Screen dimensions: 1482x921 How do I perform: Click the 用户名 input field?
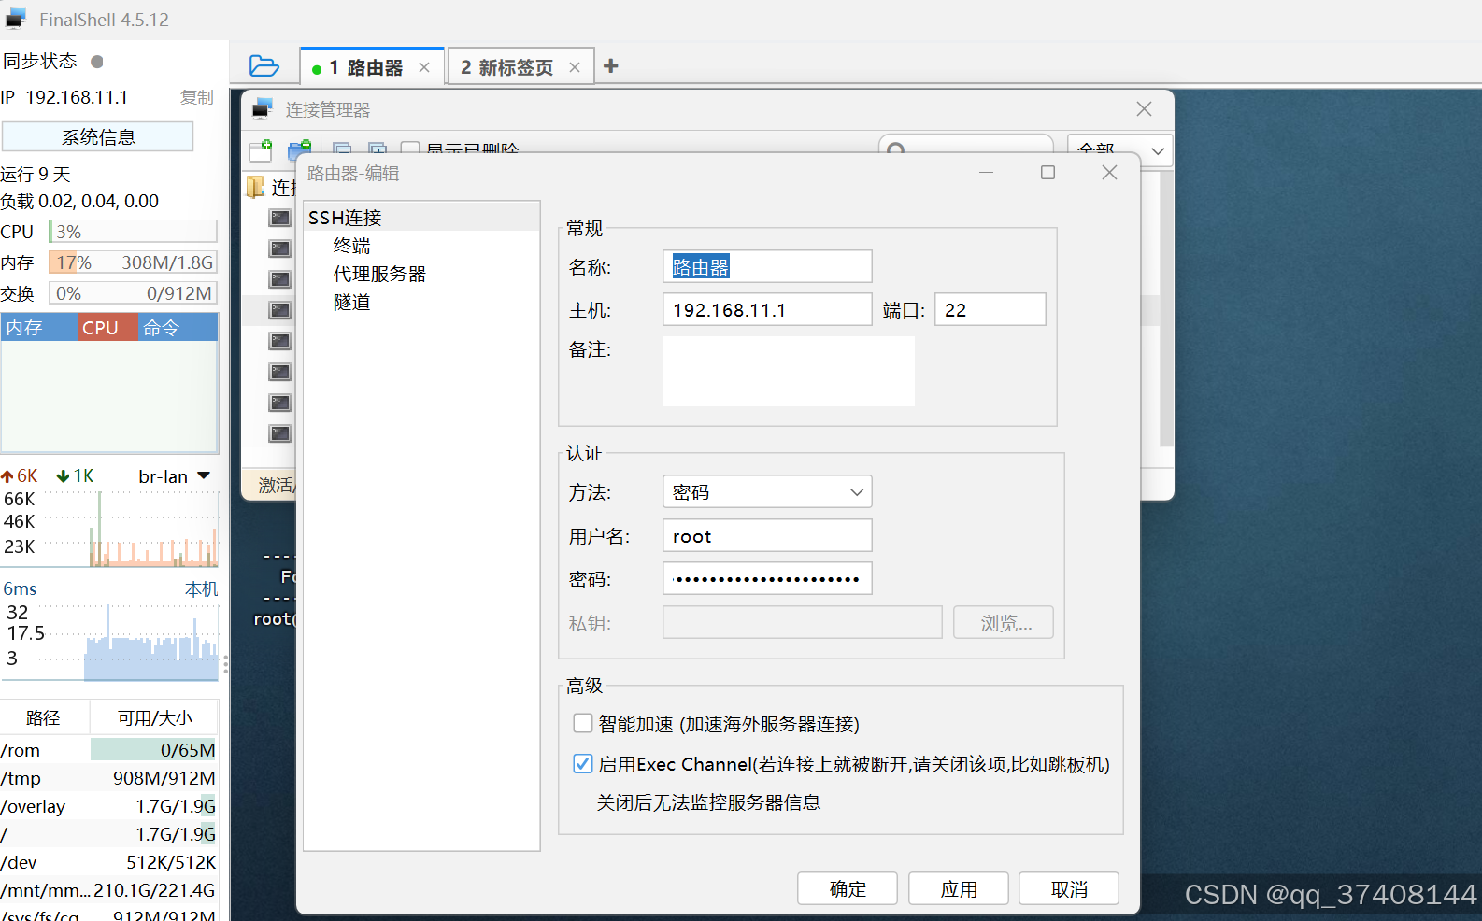(x=767, y=535)
